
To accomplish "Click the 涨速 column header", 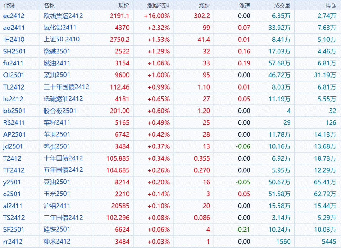I will [245, 5].
